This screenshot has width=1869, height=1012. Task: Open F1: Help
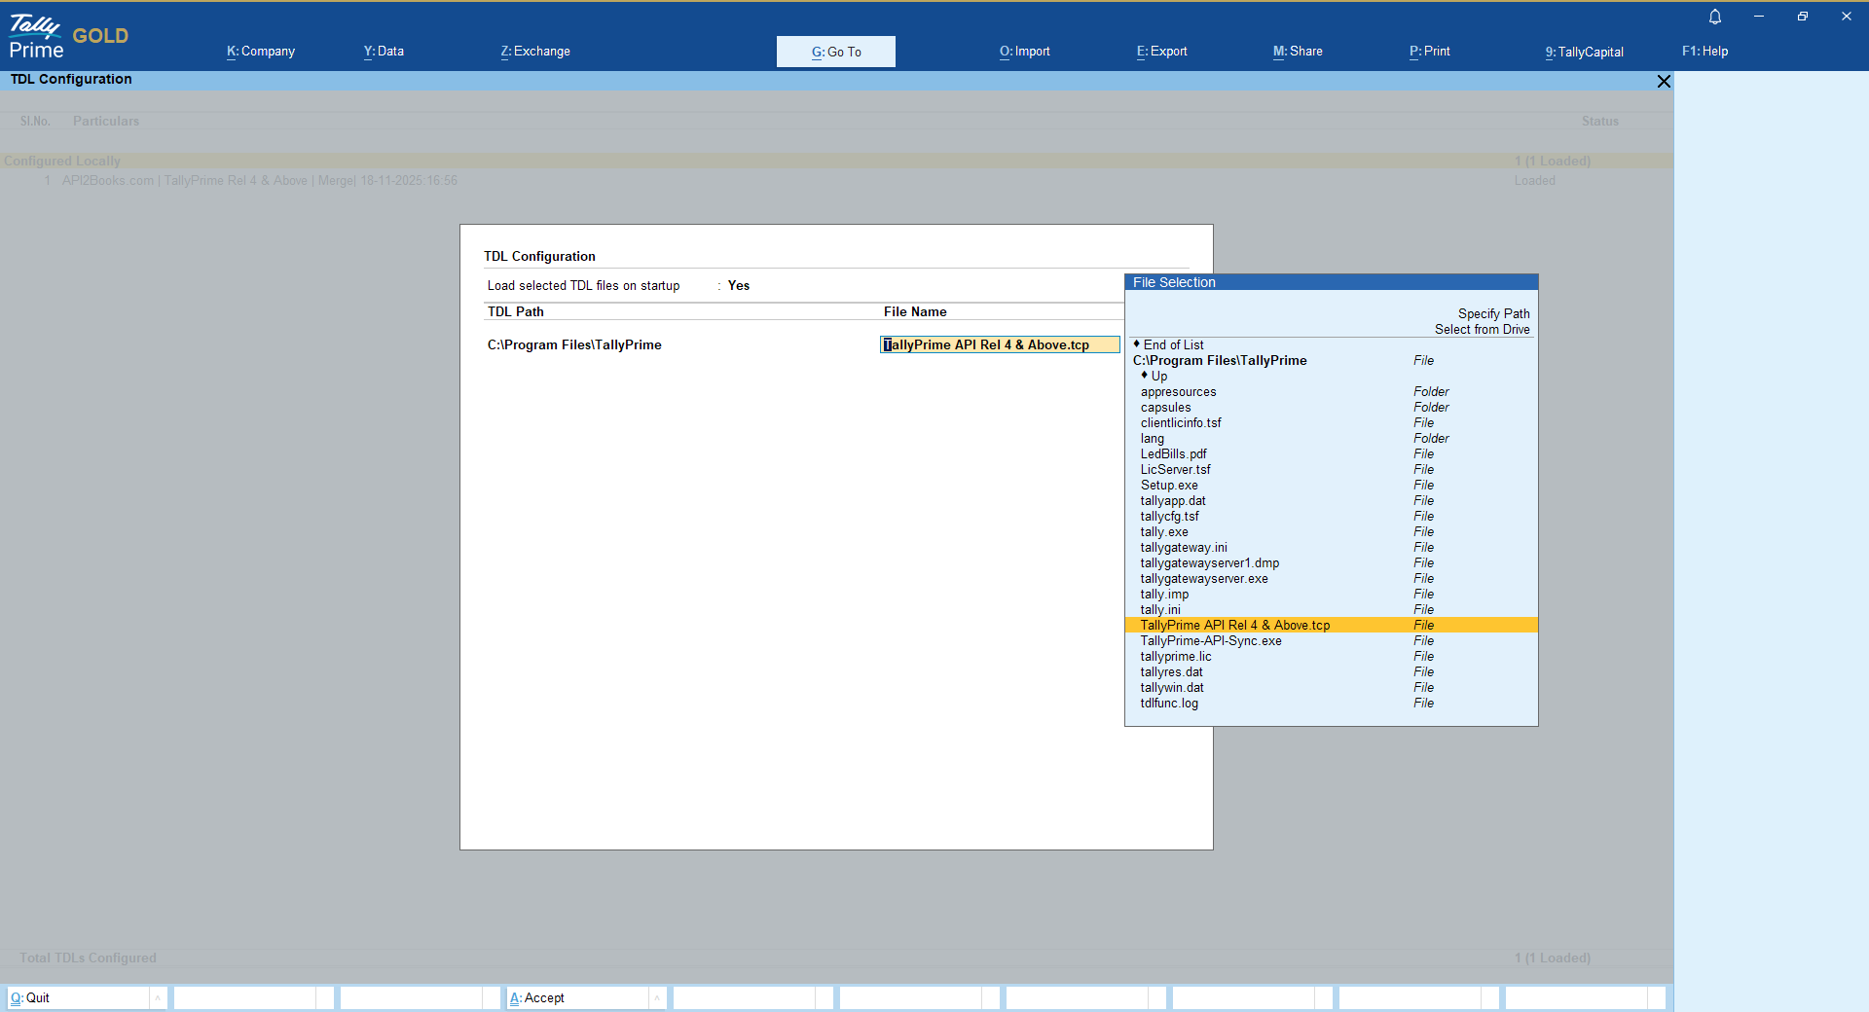click(1704, 52)
